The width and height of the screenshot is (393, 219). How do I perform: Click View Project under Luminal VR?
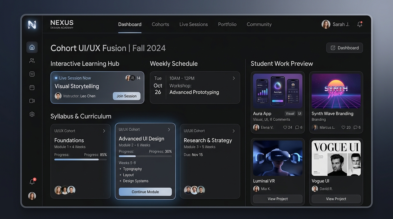278,199
